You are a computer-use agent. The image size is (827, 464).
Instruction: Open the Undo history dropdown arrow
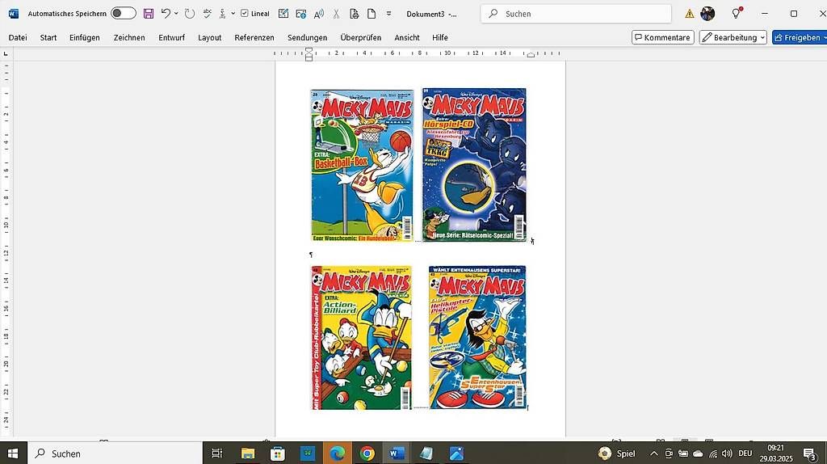pyautogui.click(x=176, y=14)
